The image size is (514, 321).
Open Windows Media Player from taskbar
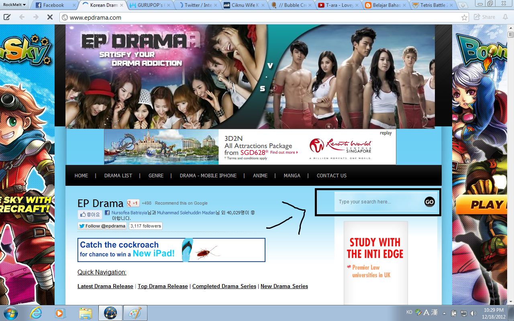pyautogui.click(x=60, y=313)
